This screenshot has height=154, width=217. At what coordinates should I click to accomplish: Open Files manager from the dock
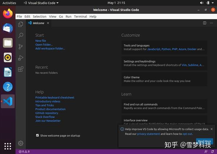point(8,43)
